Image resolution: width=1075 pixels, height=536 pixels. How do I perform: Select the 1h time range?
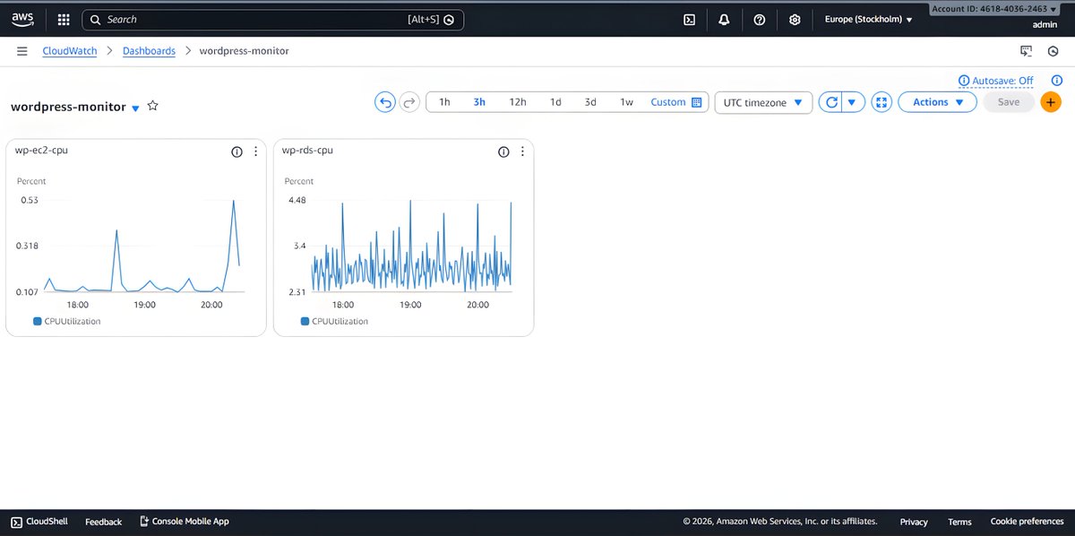(x=444, y=102)
